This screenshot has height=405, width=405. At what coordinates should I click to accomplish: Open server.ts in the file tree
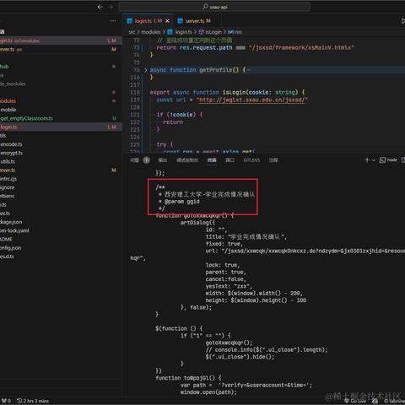click(x=61, y=170)
